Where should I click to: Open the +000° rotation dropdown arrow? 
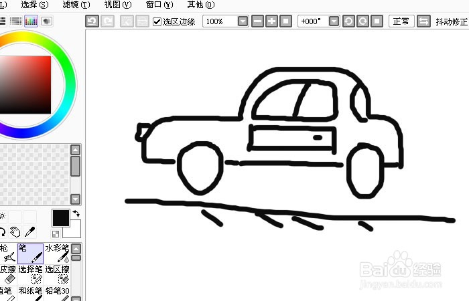coord(334,21)
